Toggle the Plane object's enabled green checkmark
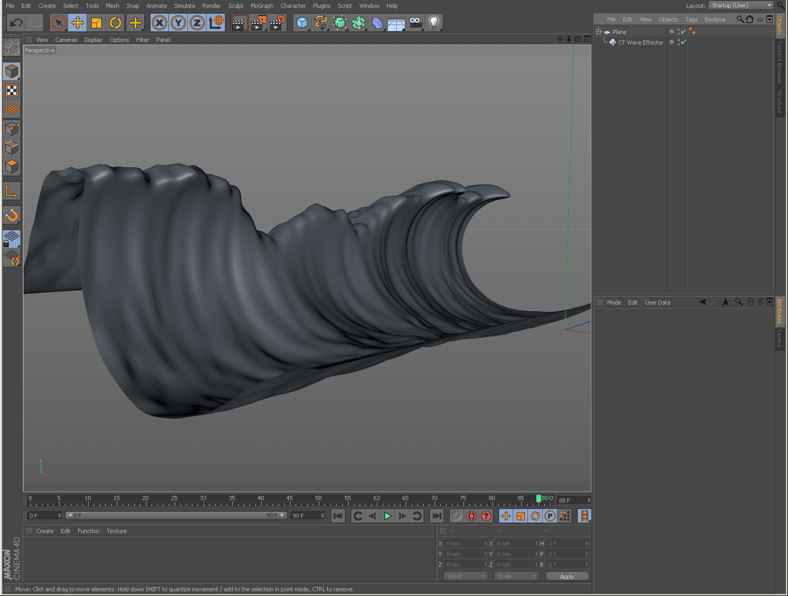The width and height of the screenshot is (788, 596). point(683,31)
